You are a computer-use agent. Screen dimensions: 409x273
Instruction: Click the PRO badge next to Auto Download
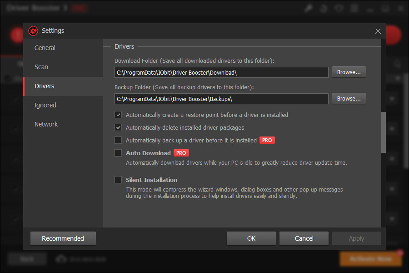pyautogui.click(x=181, y=153)
